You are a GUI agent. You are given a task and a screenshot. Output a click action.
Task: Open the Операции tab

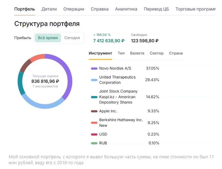tap(74, 9)
